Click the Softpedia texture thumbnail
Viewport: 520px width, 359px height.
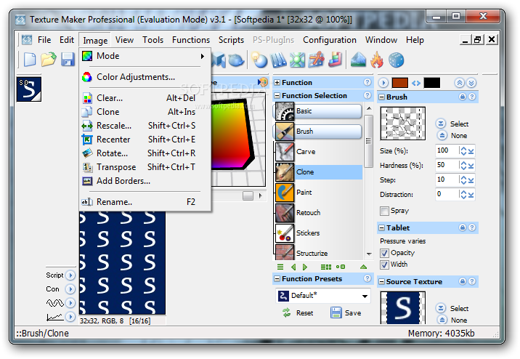point(29,89)
